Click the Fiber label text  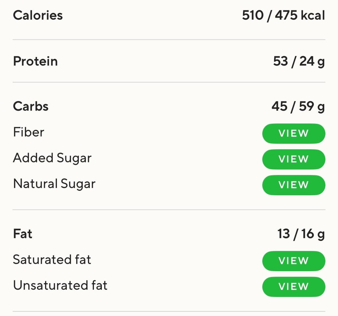click(x=28, y=132)
